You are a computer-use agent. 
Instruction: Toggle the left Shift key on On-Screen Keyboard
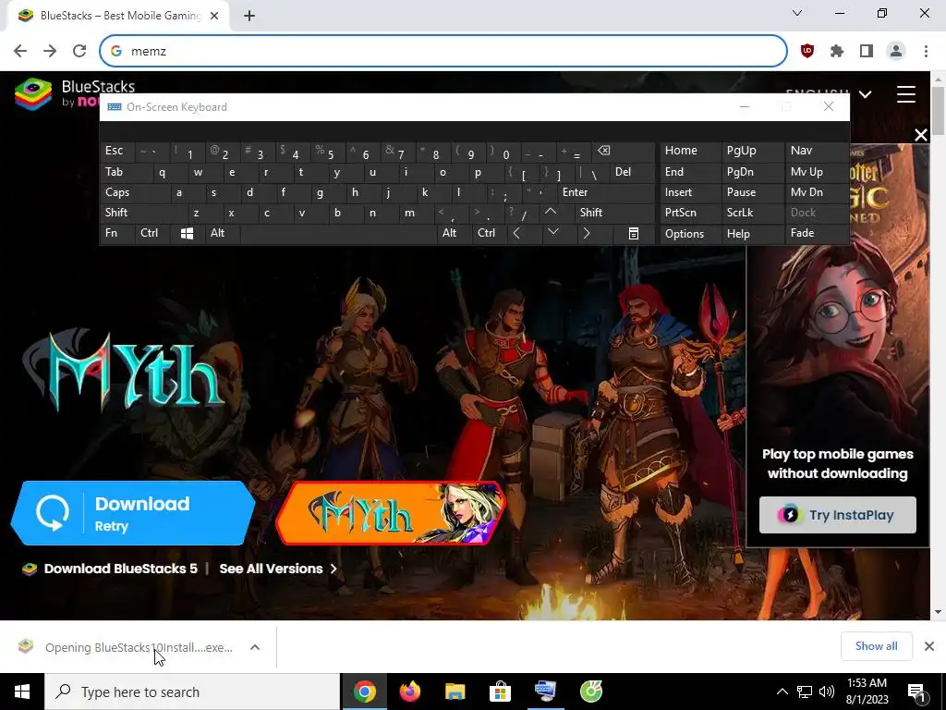[143, 213]
